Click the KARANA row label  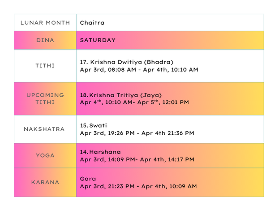pyautogui.click(x=45, y=182)
